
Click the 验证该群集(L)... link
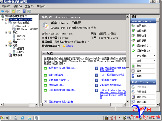58,75
